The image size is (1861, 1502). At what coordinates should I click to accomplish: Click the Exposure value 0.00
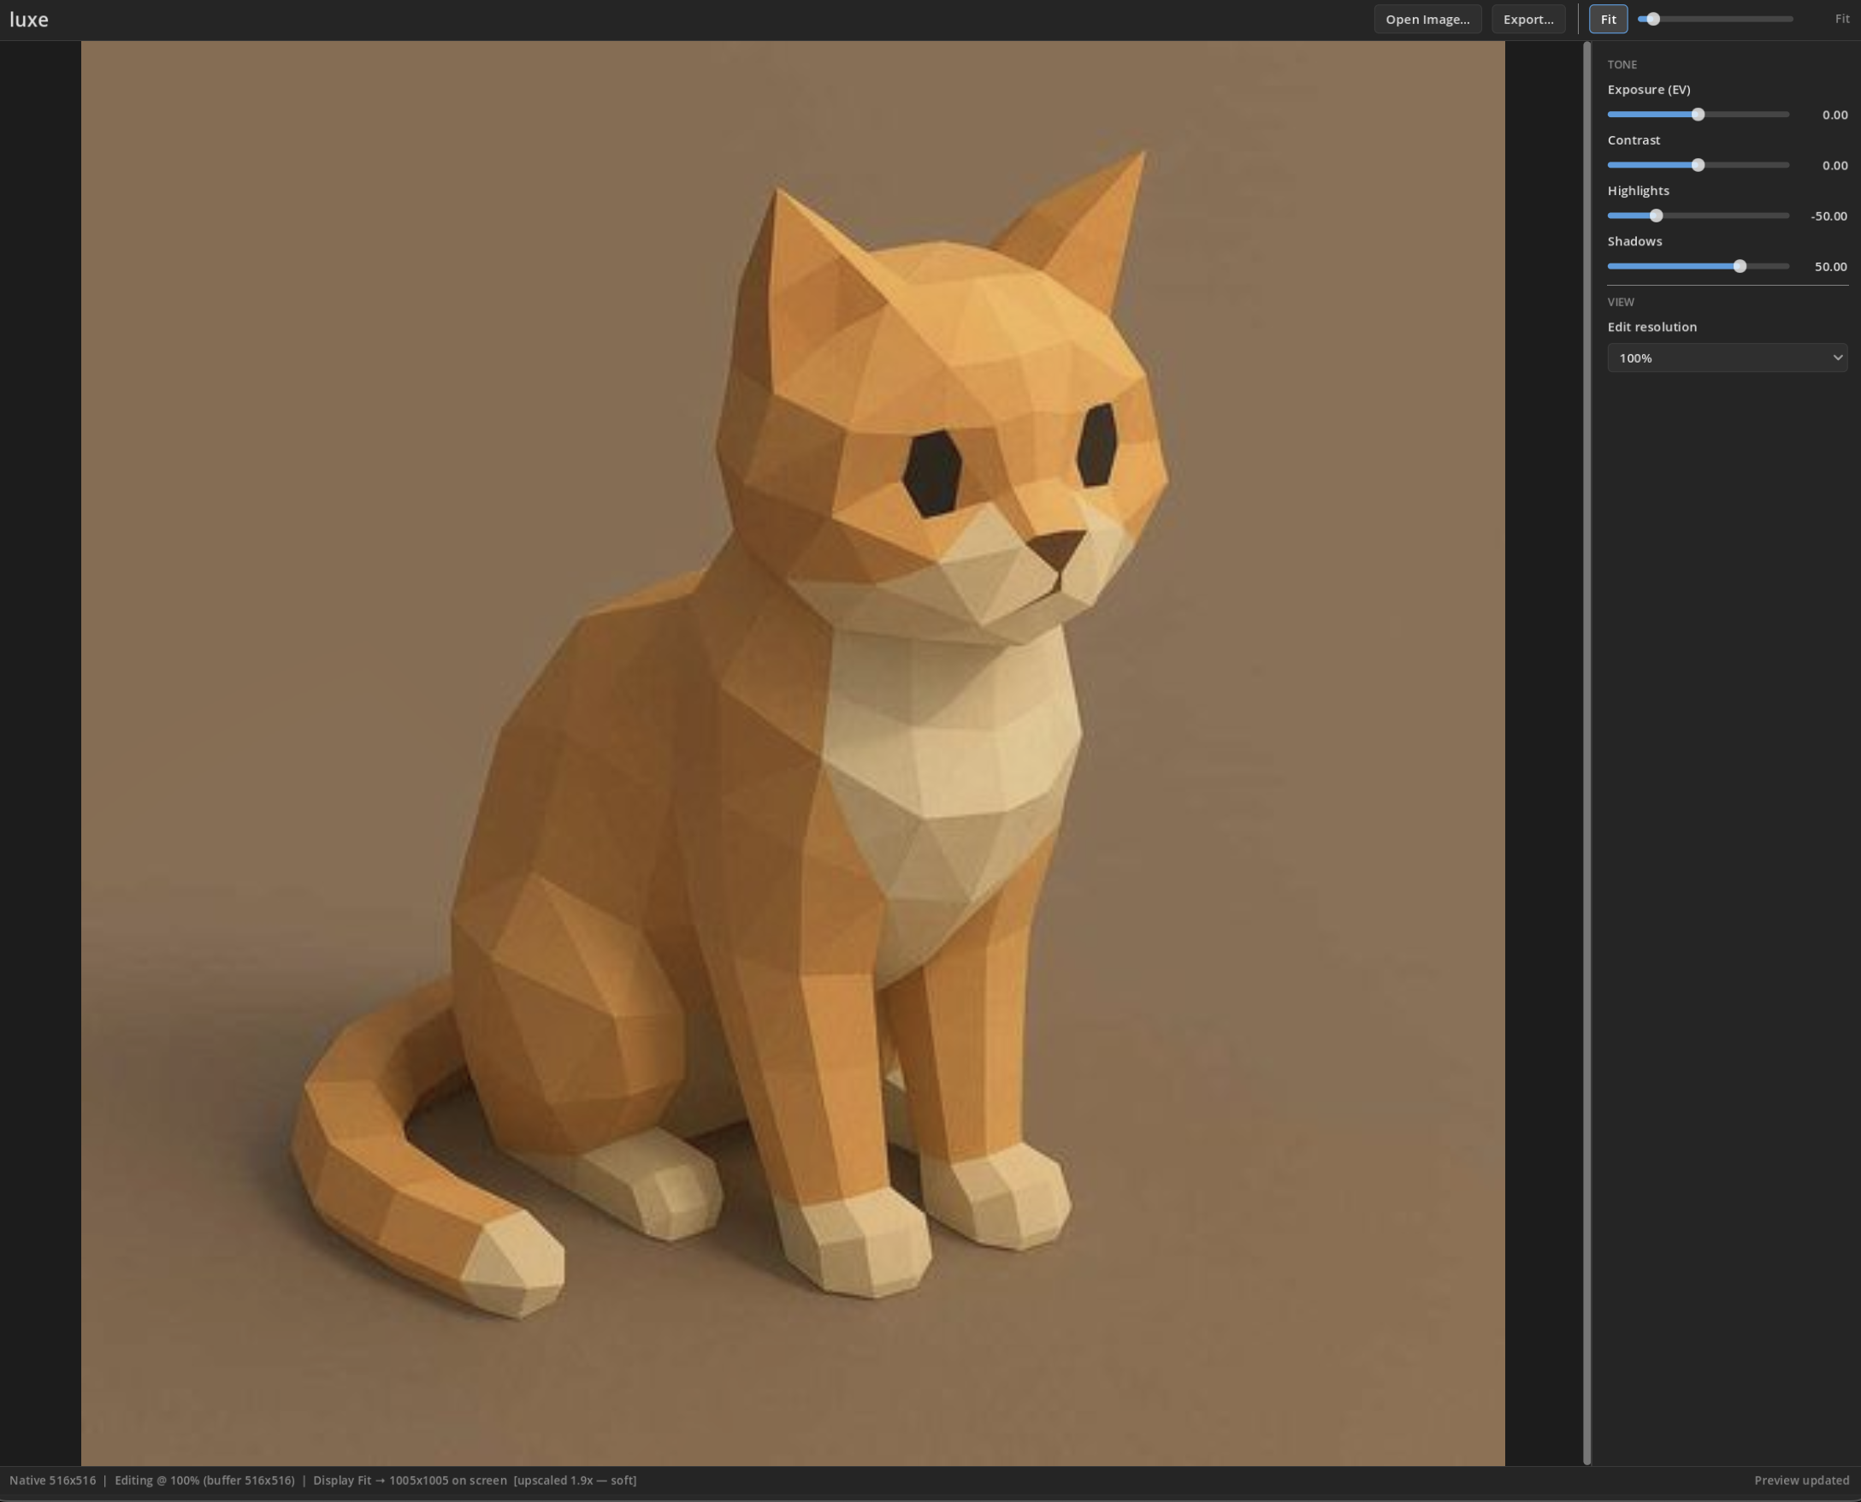pos(1834,115)
